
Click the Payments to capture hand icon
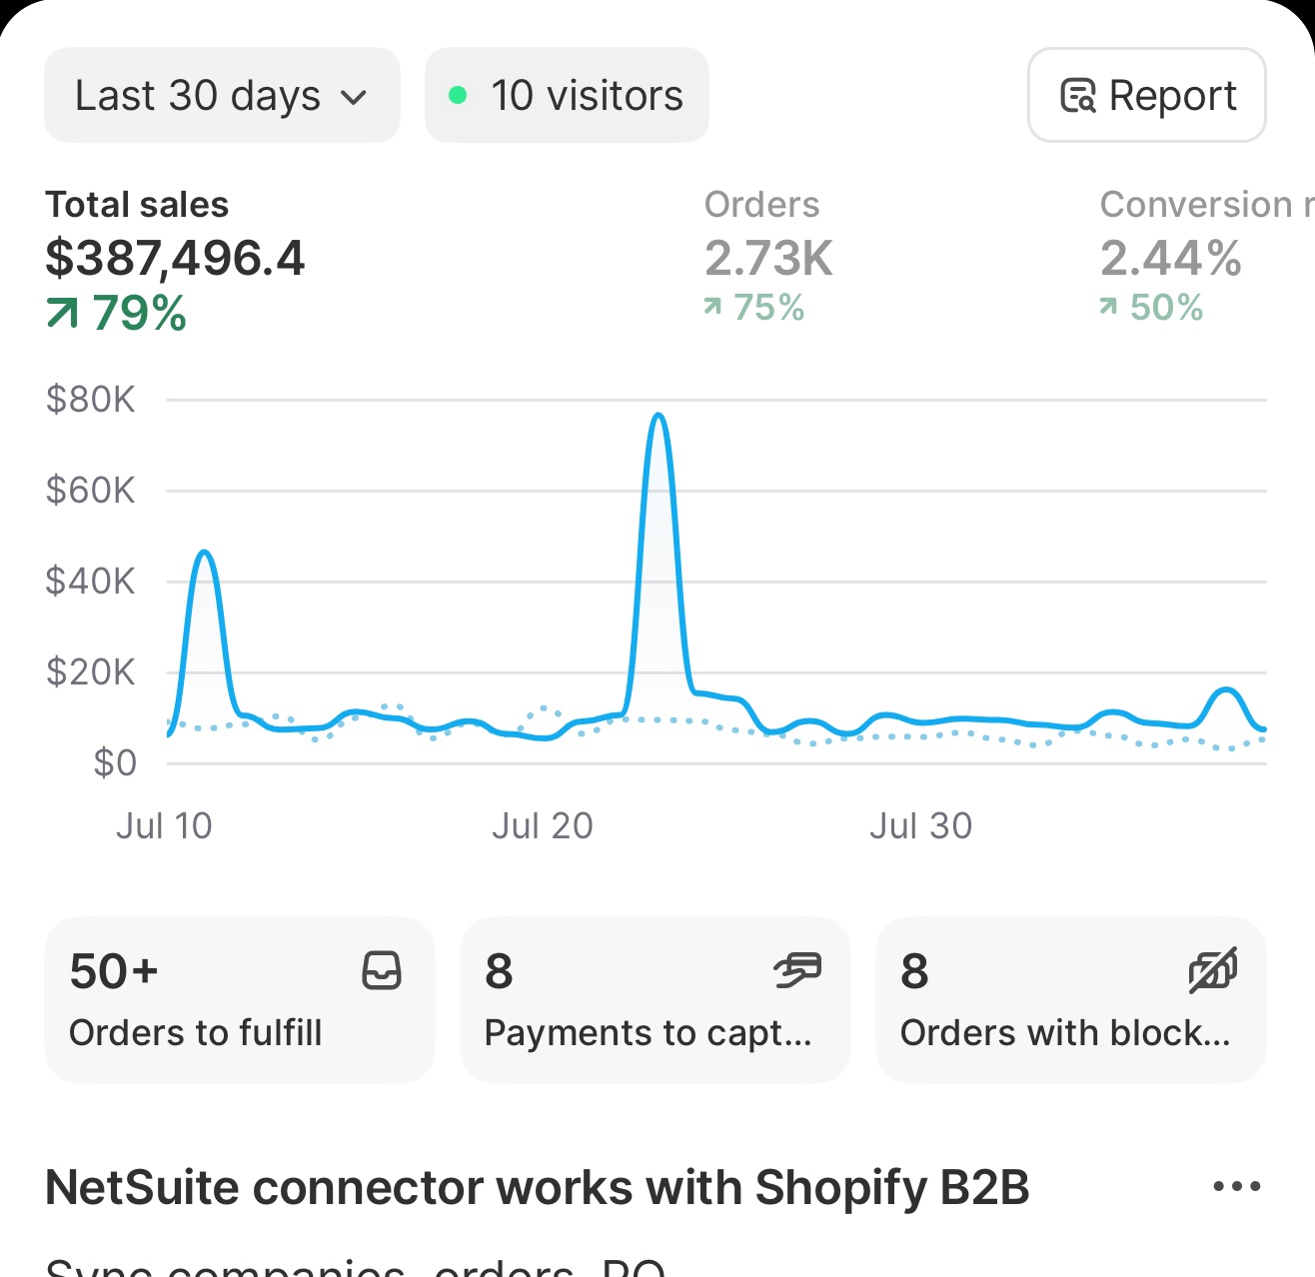pos(796,970)
